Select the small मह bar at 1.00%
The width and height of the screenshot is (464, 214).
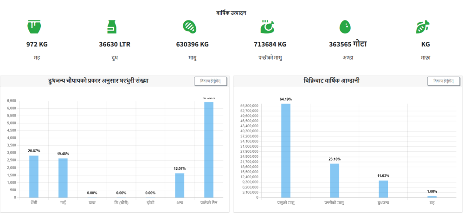pos(432,196)
